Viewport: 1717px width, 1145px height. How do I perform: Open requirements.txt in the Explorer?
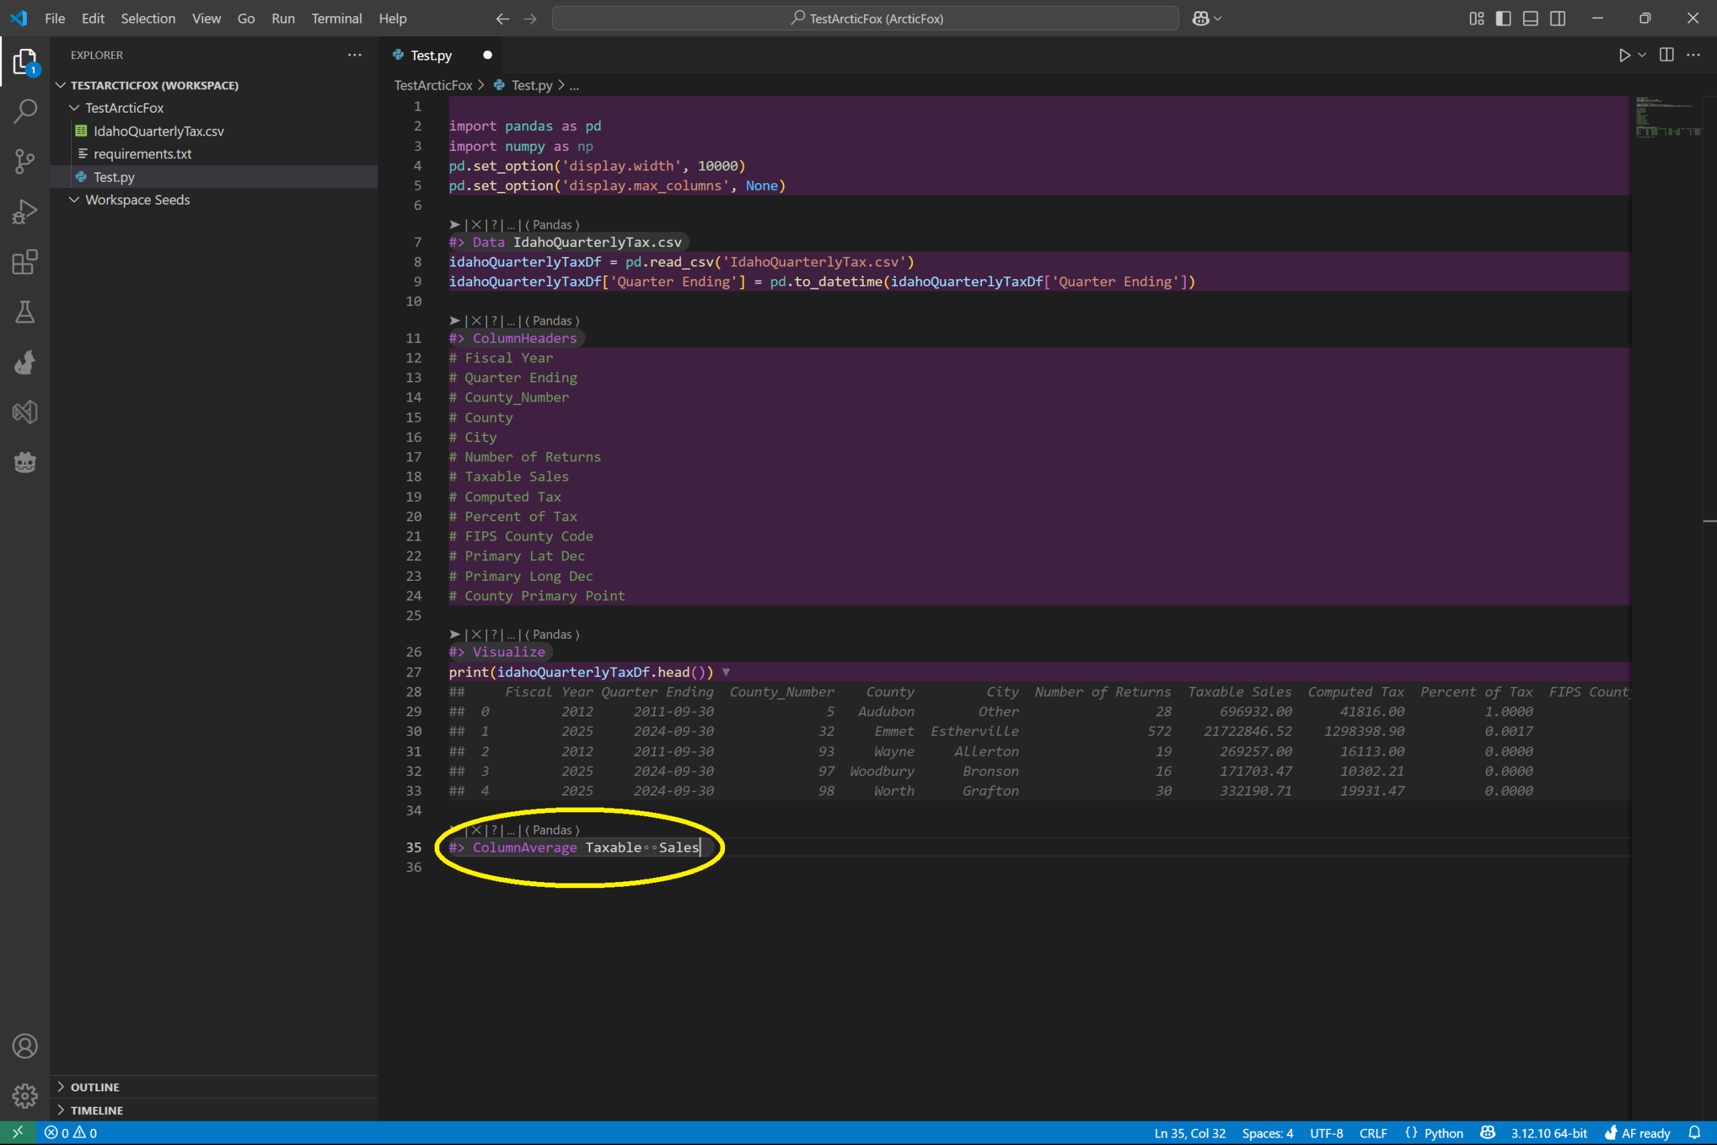click(142, 154)
